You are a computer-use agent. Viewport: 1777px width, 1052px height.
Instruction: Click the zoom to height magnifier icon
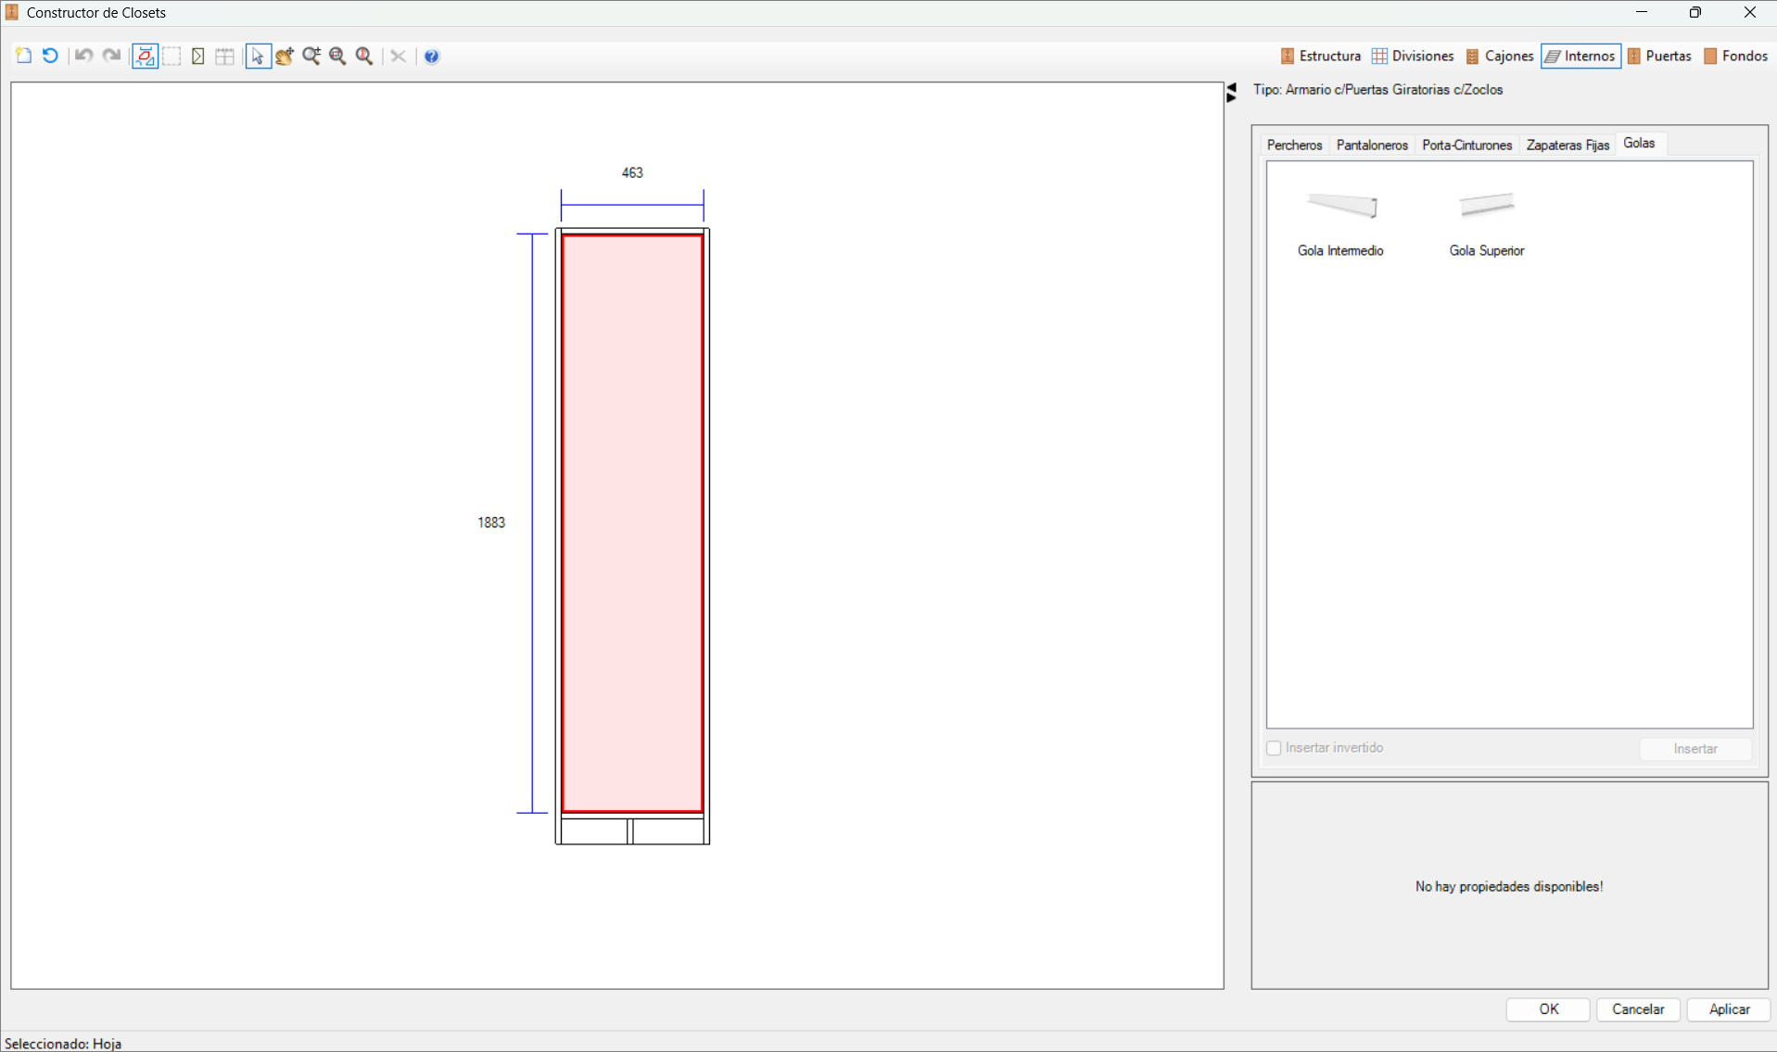click(365, 57)
